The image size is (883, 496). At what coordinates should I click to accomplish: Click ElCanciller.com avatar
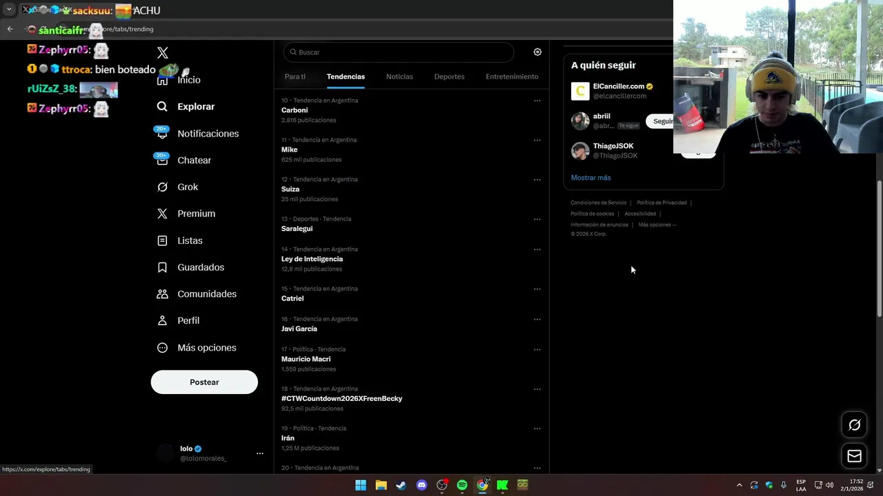point(580,91)
